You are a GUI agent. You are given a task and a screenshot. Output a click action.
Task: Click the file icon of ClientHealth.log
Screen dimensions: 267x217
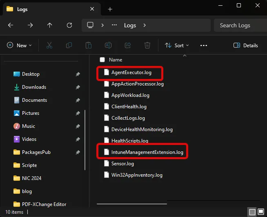107,106
